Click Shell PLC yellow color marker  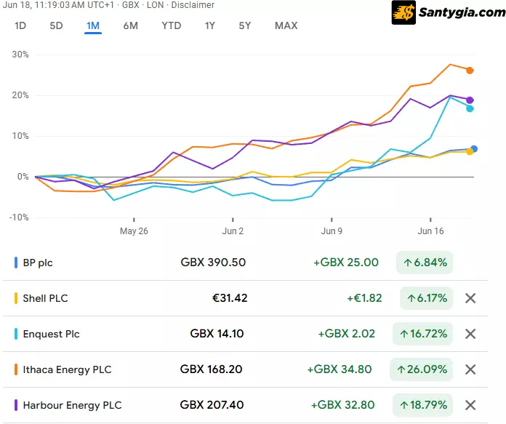[x=16, y=298]
